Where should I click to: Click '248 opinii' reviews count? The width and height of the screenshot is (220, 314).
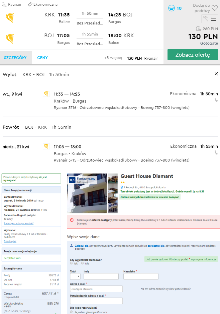[x=82, y=182]
